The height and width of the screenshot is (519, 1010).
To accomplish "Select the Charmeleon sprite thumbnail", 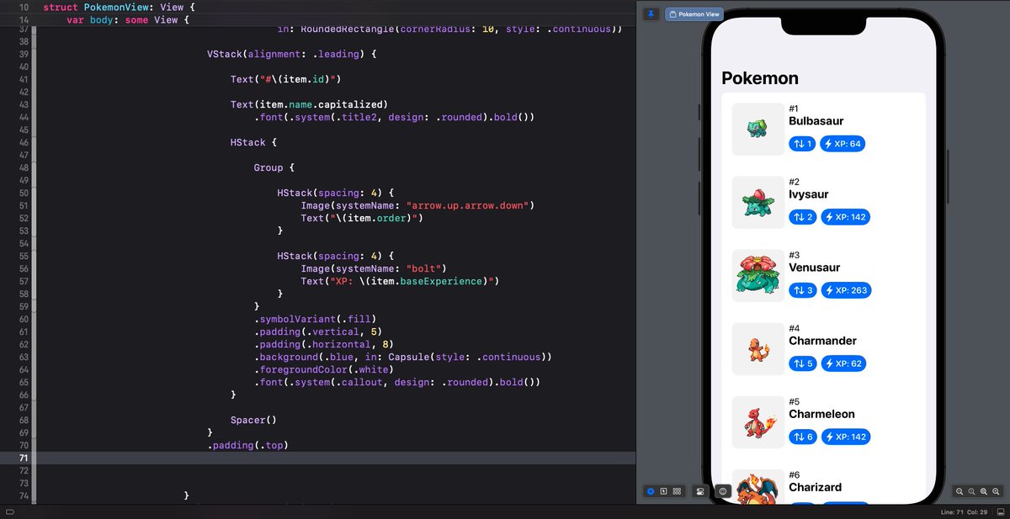I will [757, 421].
